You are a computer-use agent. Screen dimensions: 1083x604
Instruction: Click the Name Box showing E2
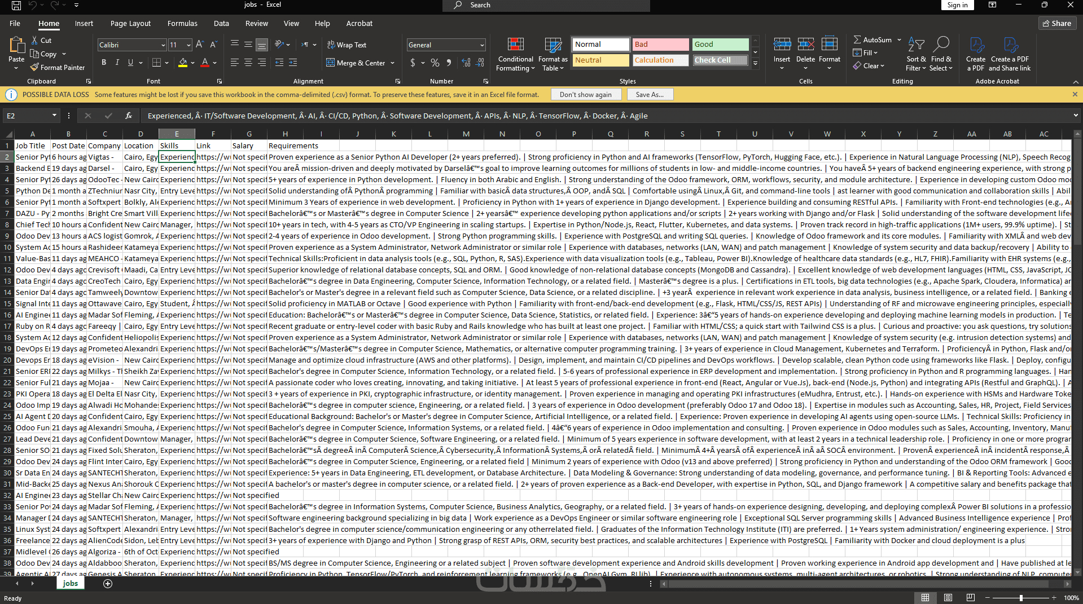click(x=27, y=116)
